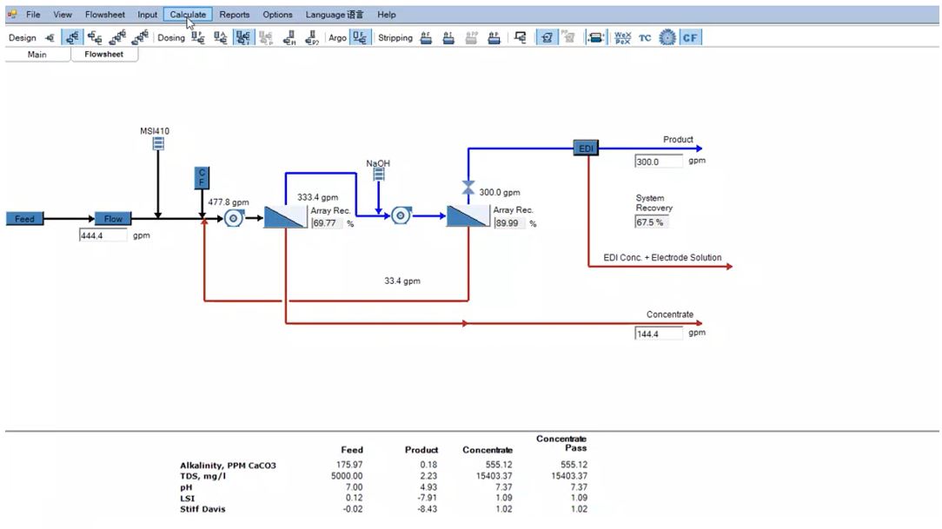Open the View menu
Viewport: 942px width, 529px height.
[63, 15]
